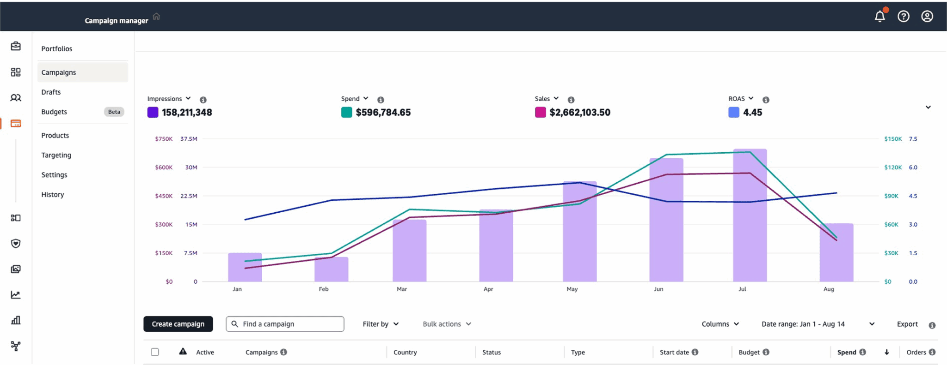947x365 pixels.
Task: Click the home icon beside Campaign manager
Action: pos(156,17)
